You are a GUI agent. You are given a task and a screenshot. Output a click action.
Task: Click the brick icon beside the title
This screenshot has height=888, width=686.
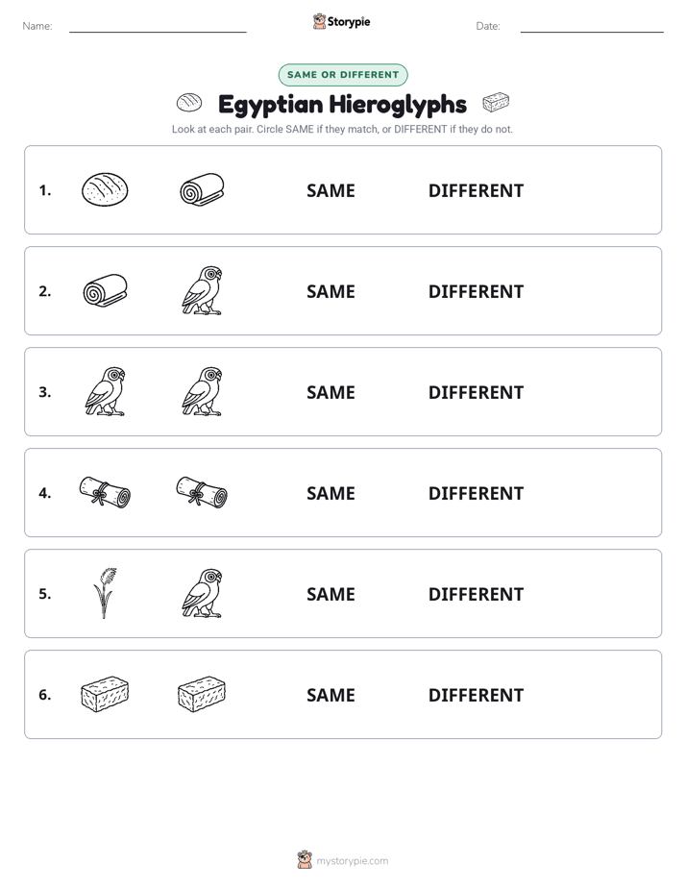(496, 103)
